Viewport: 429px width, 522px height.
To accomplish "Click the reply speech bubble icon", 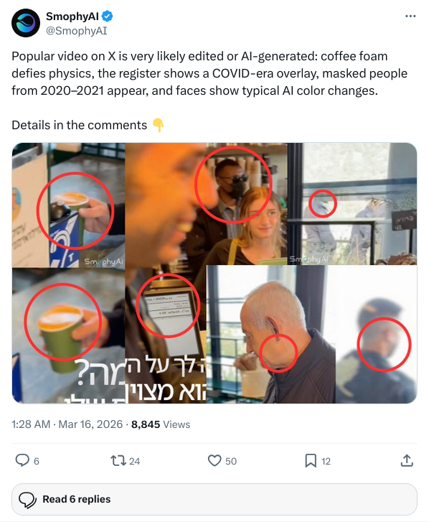I will [22, 460].
